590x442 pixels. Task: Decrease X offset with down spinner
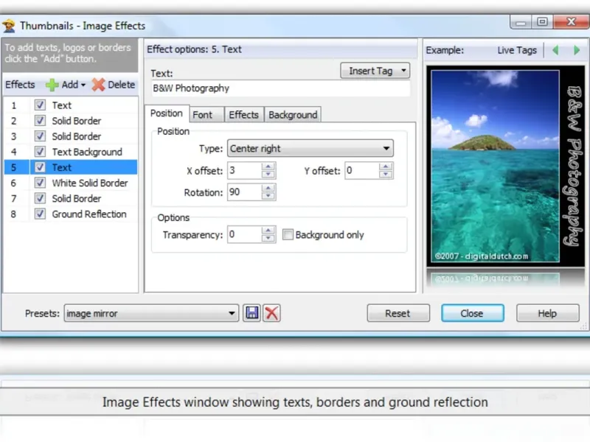pyautogui.click(x=268, y=175)
